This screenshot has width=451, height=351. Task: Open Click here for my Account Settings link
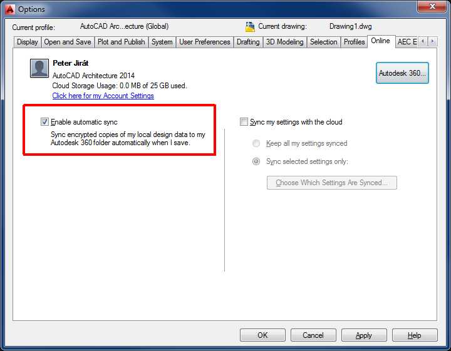tap(103, 96)
